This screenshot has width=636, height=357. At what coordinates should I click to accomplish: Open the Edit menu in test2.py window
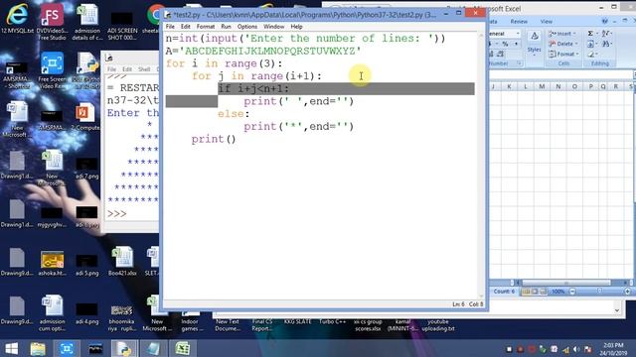pyautogui.click(x=186, y=27)
